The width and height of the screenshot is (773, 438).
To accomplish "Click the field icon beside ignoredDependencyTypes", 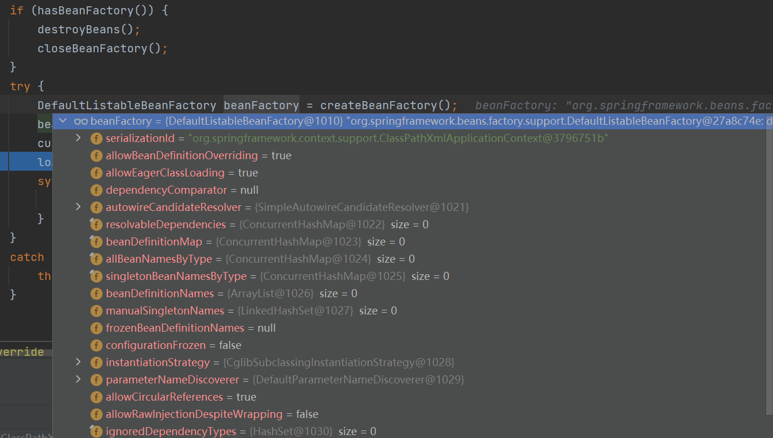I will 96,432.
